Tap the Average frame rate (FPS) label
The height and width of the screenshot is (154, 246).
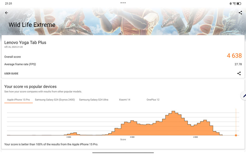click(20, 64)
